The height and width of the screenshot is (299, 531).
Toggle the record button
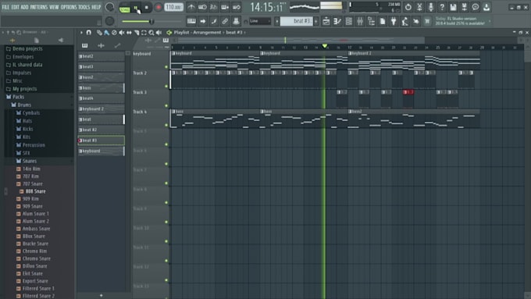tap(159, 8)
